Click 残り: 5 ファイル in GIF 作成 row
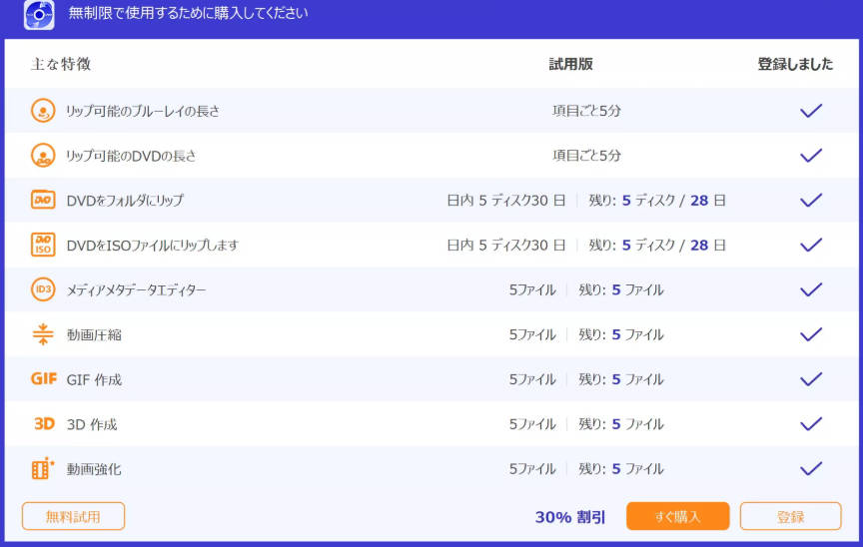This screenshot has height=547, width=863. pyautogui.click(x=621, y=379)
